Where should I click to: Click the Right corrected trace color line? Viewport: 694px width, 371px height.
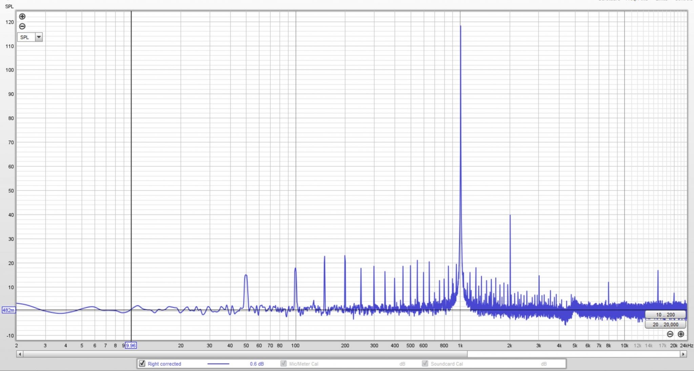click(218, 364)
